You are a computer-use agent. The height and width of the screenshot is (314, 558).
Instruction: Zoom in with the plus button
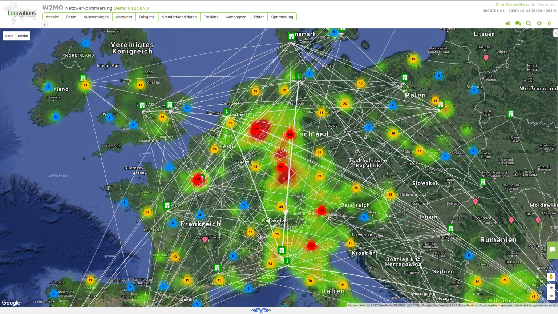[551, 288]
